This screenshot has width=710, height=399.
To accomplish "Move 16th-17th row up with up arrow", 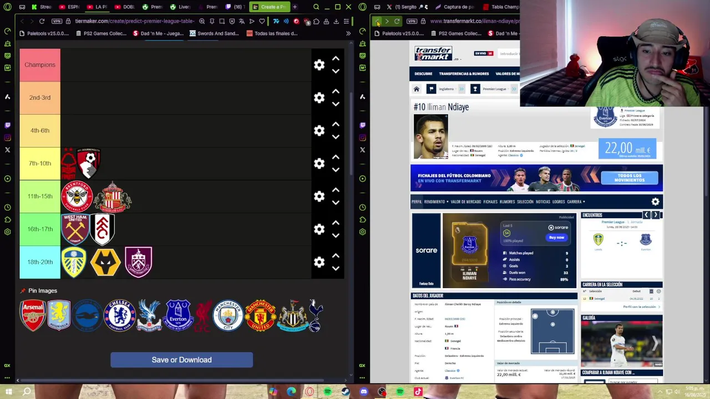I will click(336, 222).
